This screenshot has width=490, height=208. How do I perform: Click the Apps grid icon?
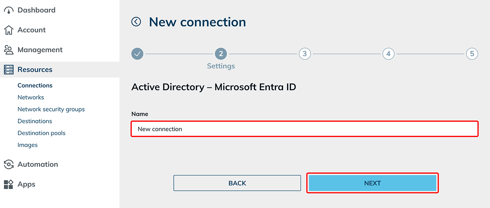tap(8, 184)
